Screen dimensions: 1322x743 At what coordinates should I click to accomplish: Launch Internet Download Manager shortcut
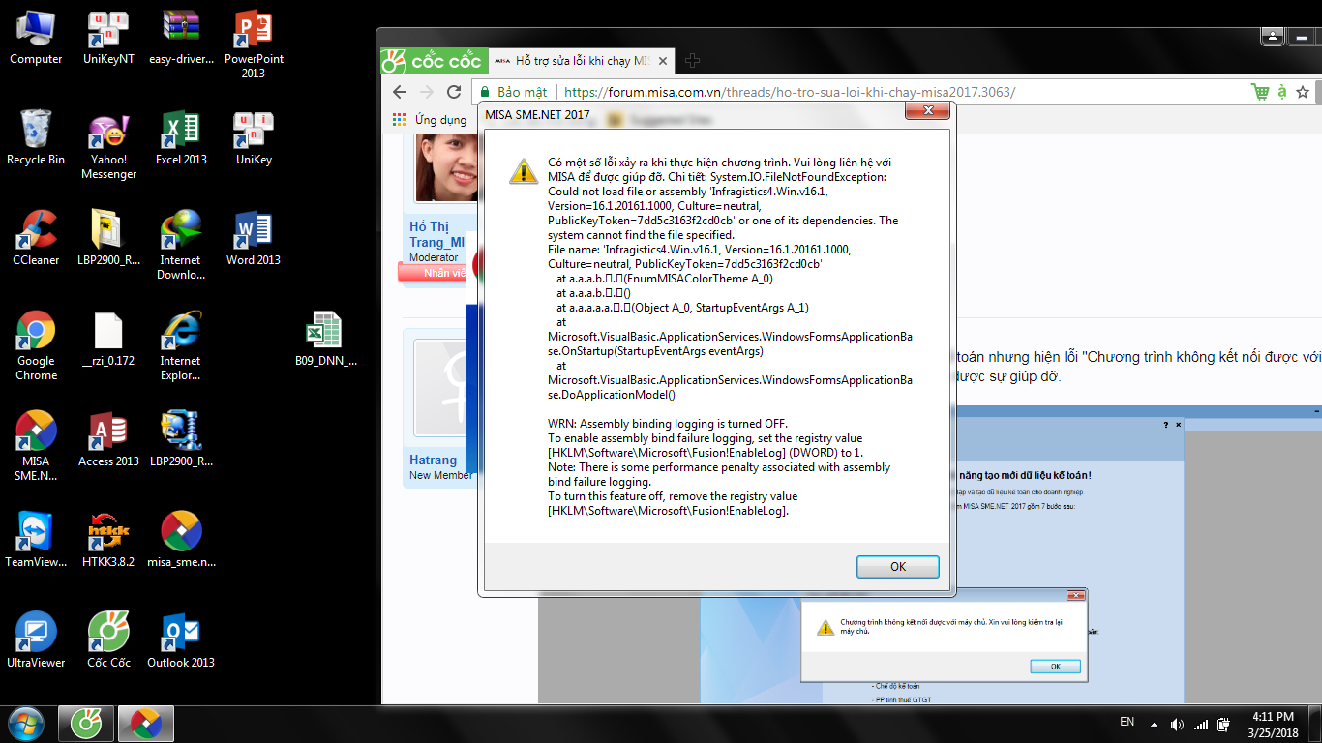[x=181, y=246]
